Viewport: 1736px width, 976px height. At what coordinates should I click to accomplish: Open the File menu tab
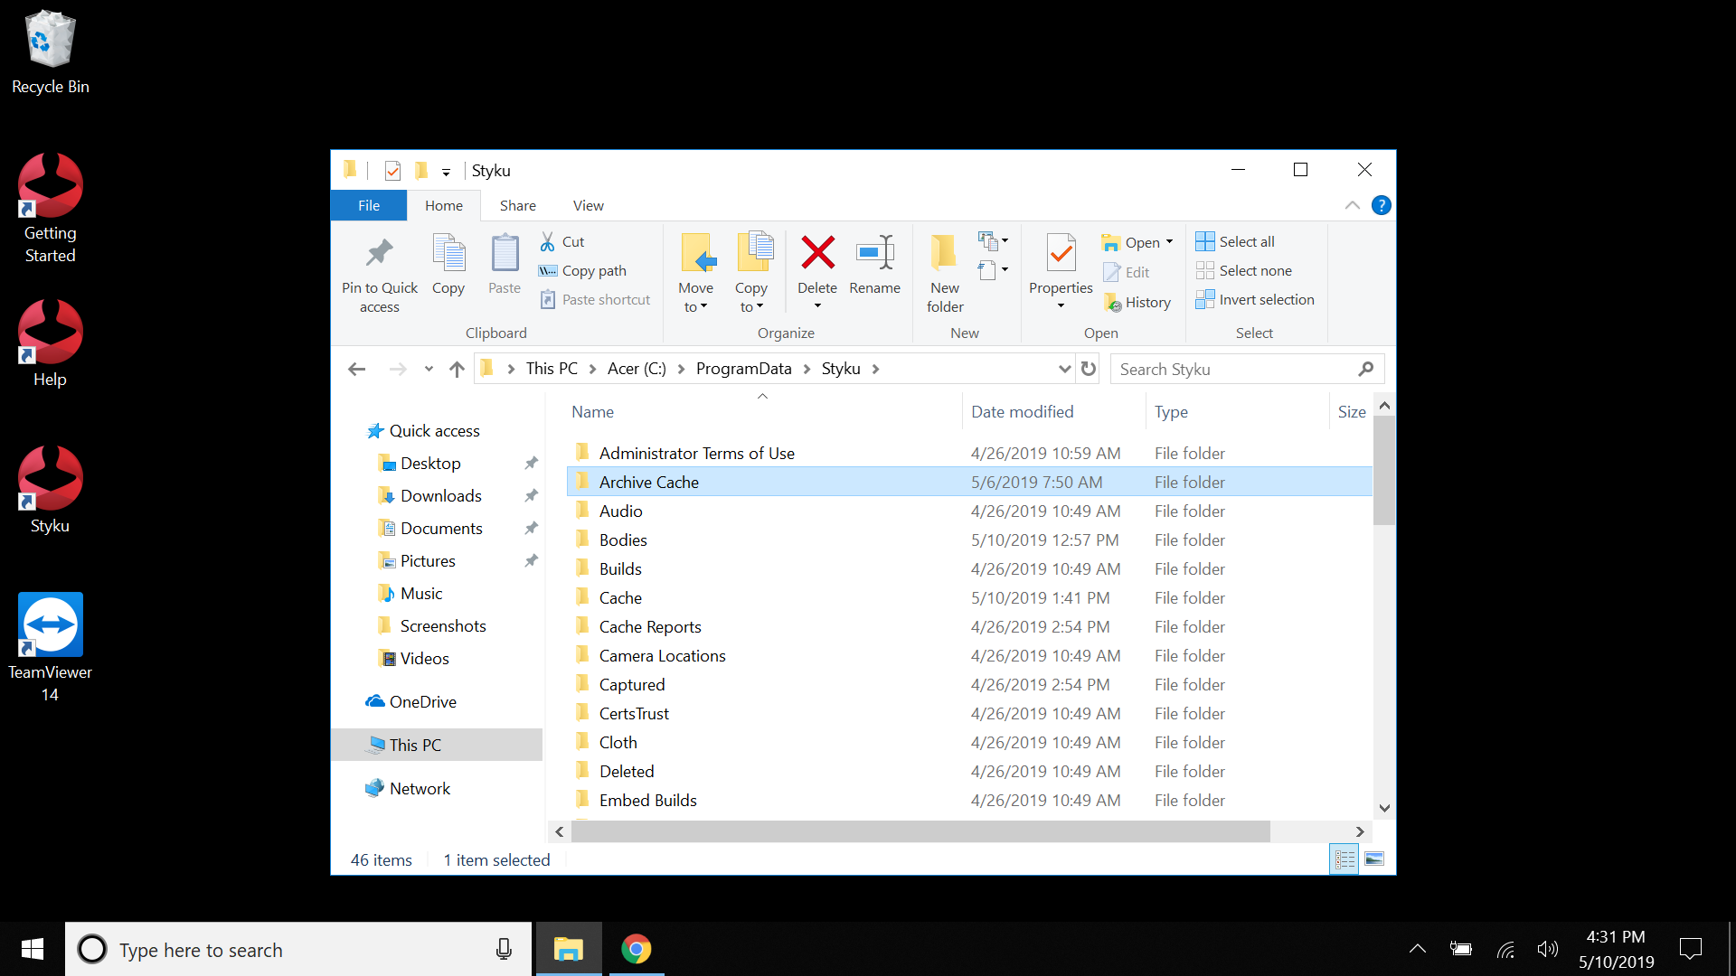pos(368,206)
